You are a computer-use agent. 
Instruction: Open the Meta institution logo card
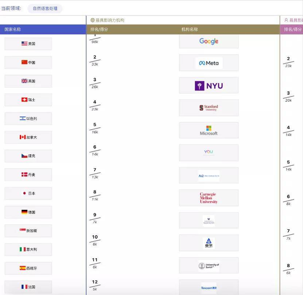click(x=209, y=63)
